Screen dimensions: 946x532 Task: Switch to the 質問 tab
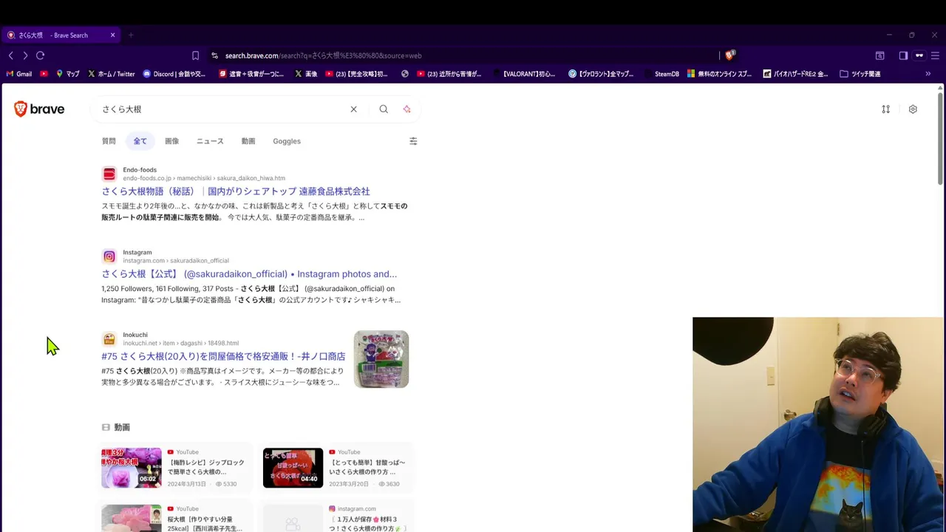click(x=109, y=141)
